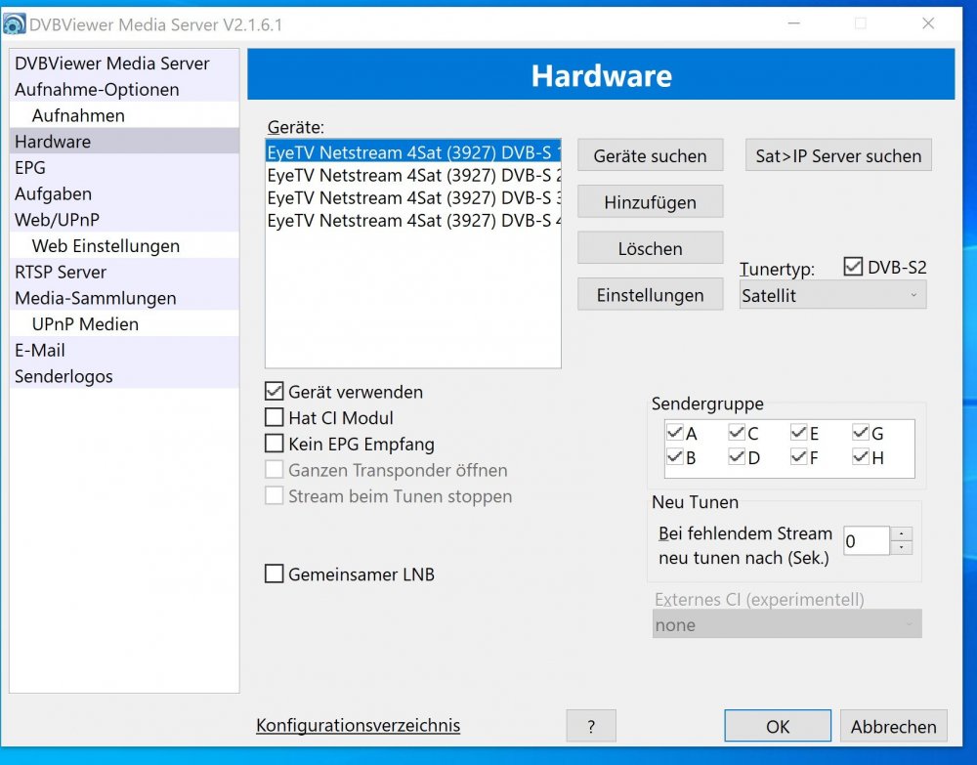Open the Konfigurationsverzeichnis link
Screen dimensions: 977x765
click(358, 725)
